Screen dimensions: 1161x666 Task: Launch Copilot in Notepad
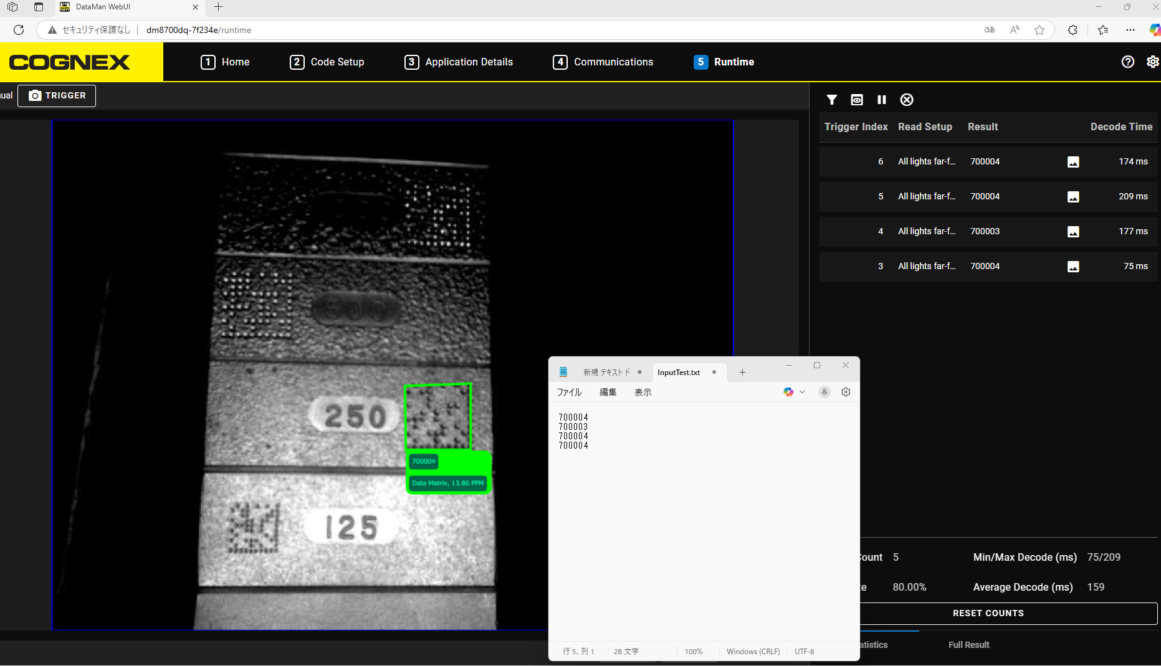click(787, 392)
